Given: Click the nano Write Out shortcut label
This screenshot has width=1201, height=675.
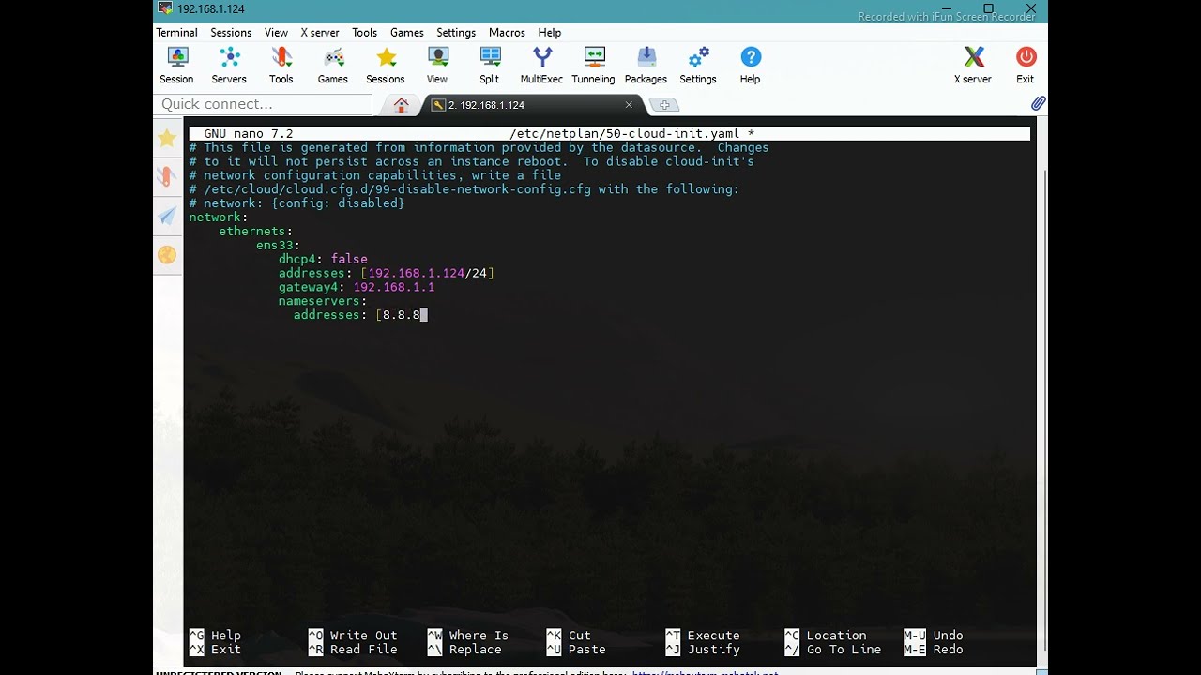Looking at the screenshot, I should (x=364, y=636).
